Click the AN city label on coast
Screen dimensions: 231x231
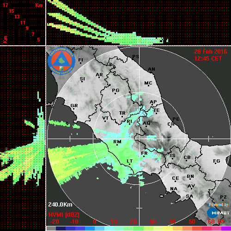click(152, 69)
